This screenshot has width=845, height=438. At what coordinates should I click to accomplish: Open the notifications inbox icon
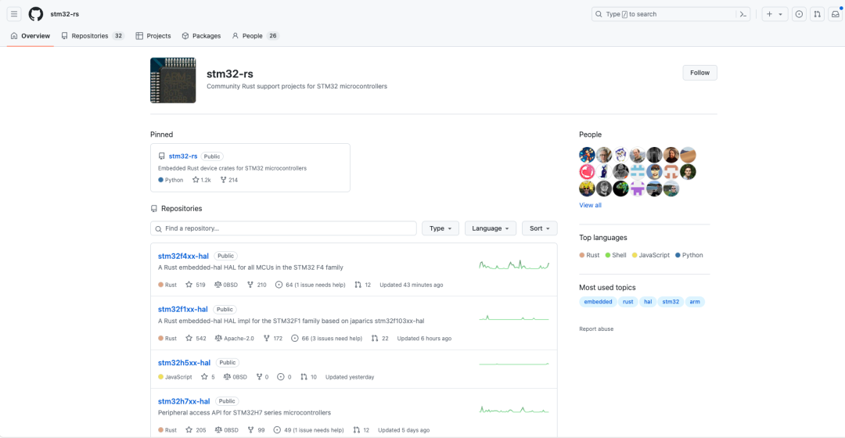pyautogui.click(x=836, y=14)
